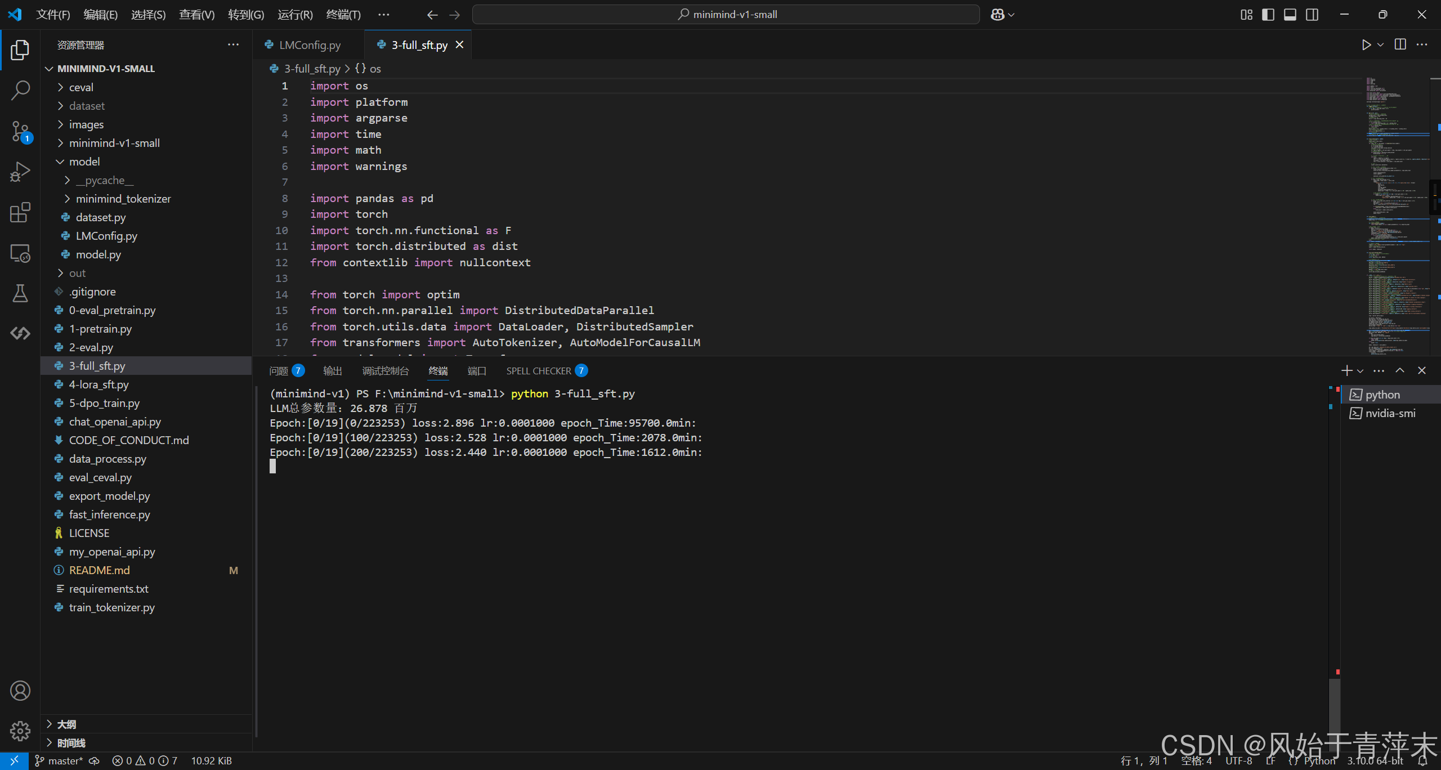Screen dimensions: 1441x770
Task: Open new terminal profile dropdown arrow
Action: coord(1360,371)
